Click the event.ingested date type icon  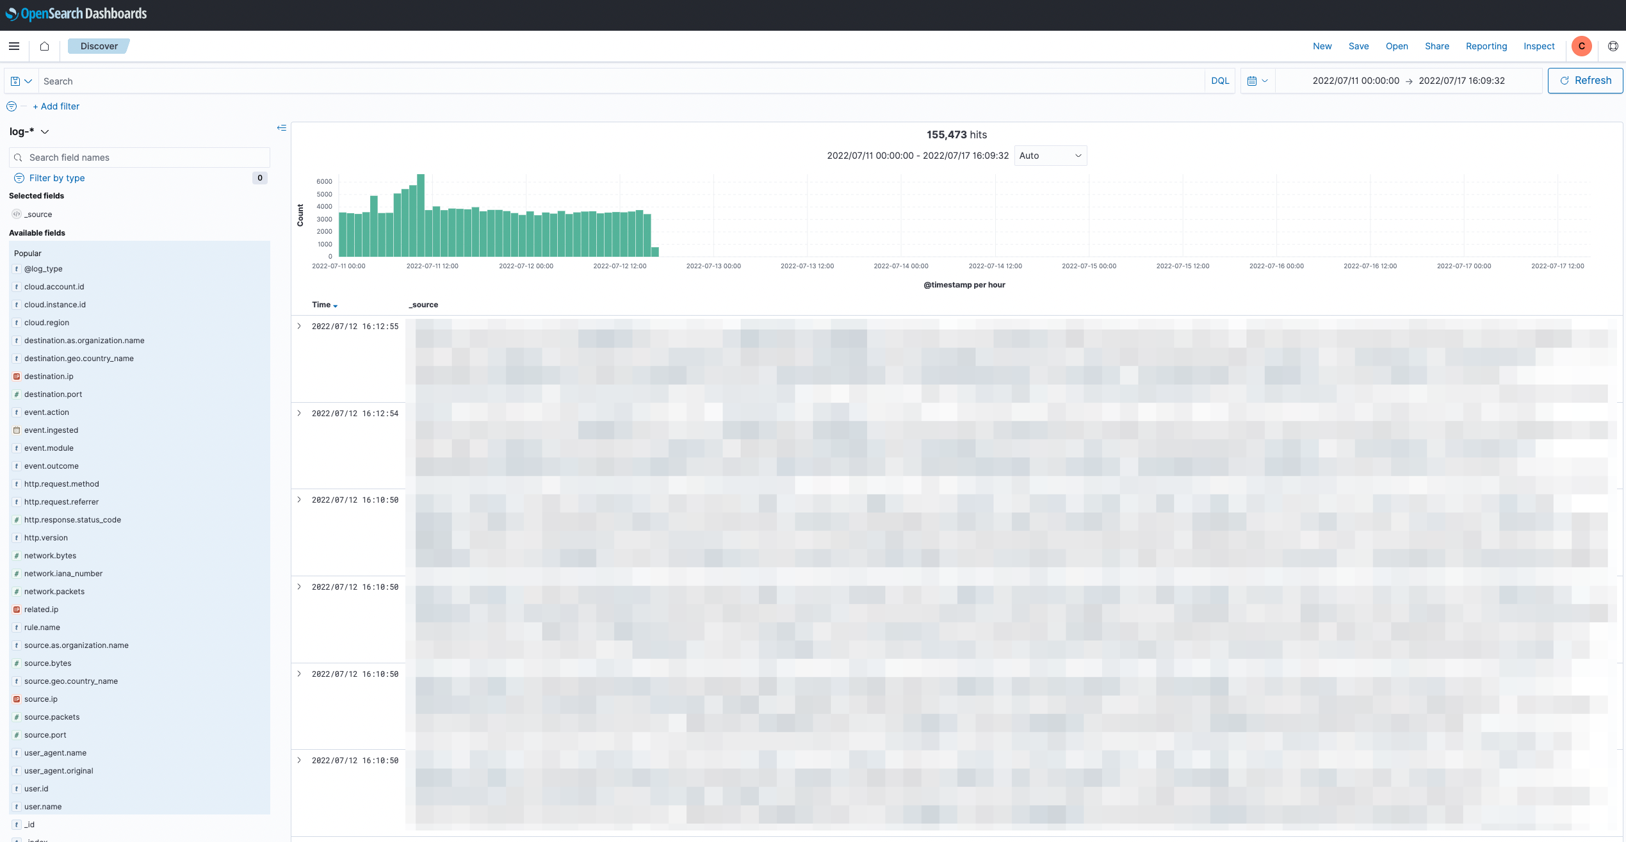[x=17, y=430]
